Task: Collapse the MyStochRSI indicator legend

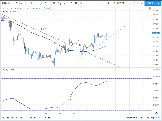Action: click(3, 70)
